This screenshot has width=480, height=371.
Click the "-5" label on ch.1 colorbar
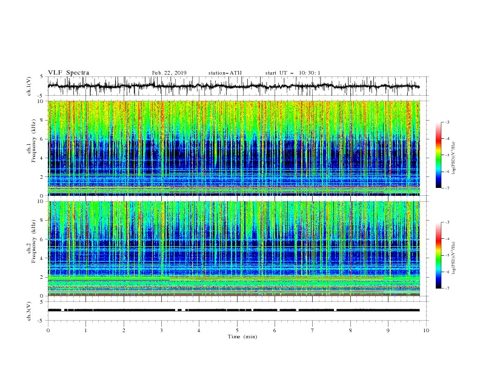(x=447, y=155)
